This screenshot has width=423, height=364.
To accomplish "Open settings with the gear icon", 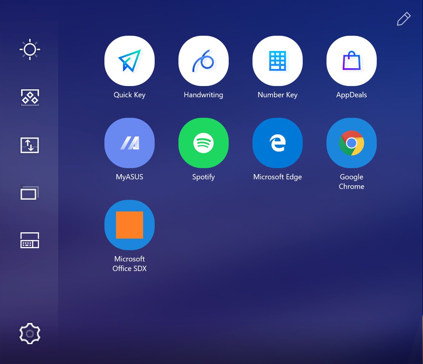I will click(30, 334).
